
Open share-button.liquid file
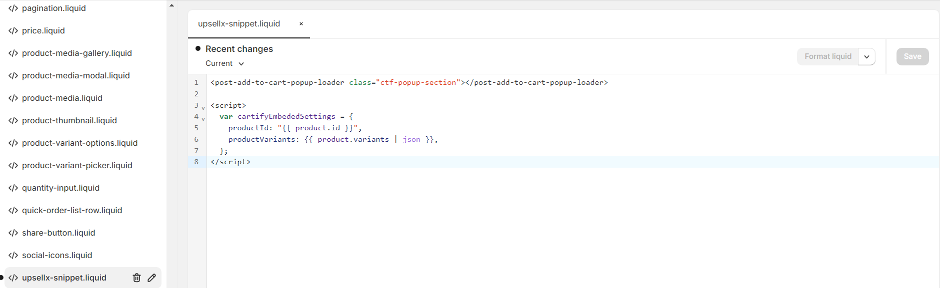tap(58, 233)
